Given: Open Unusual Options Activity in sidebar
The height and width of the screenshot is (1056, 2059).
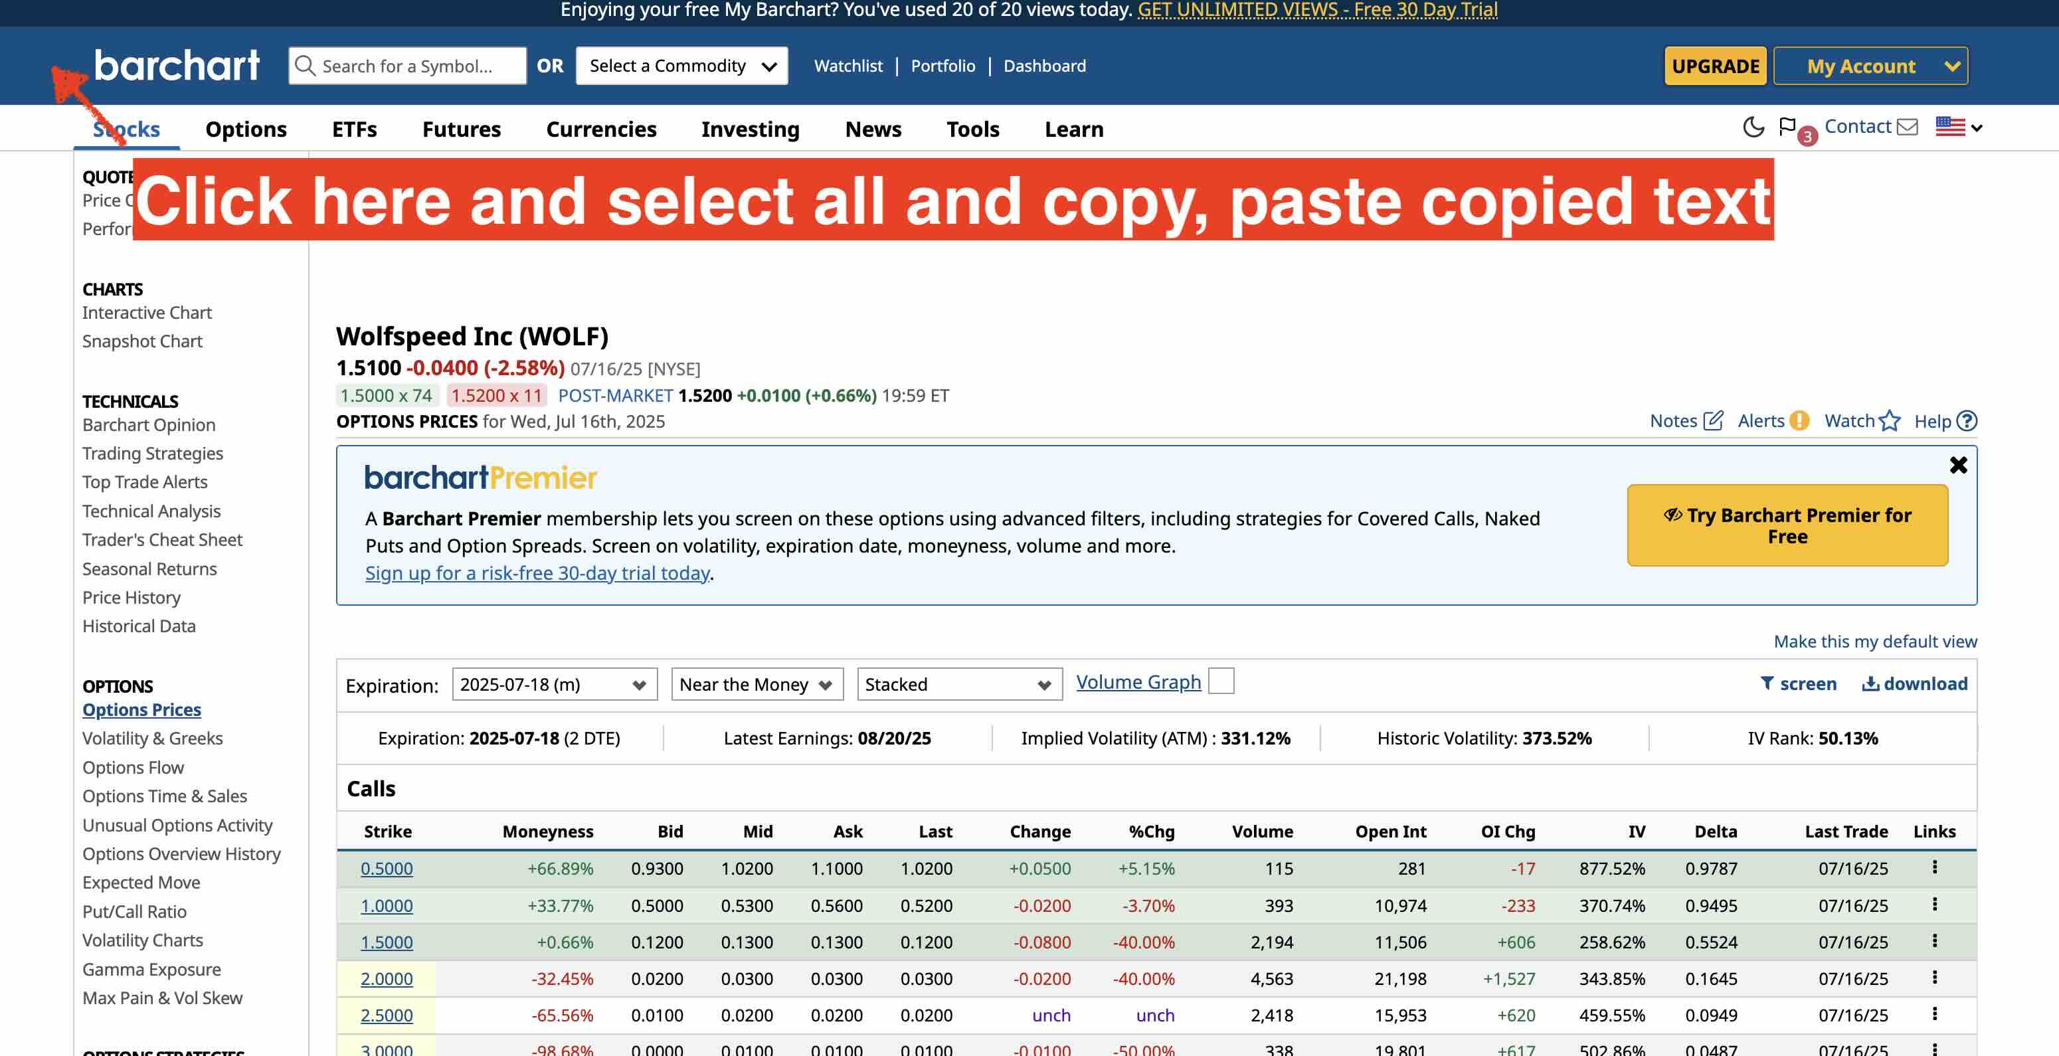Looking at the screenshot, I should [x=177, y=825].
